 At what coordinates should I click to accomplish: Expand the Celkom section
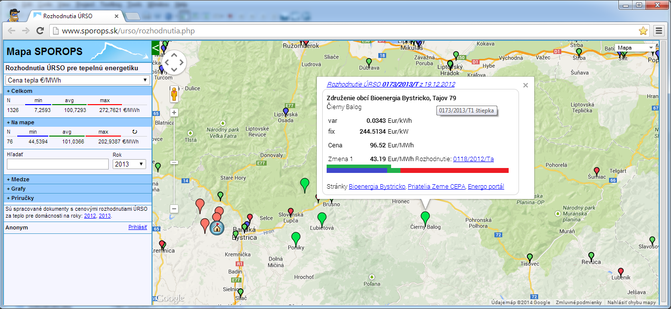78,91
